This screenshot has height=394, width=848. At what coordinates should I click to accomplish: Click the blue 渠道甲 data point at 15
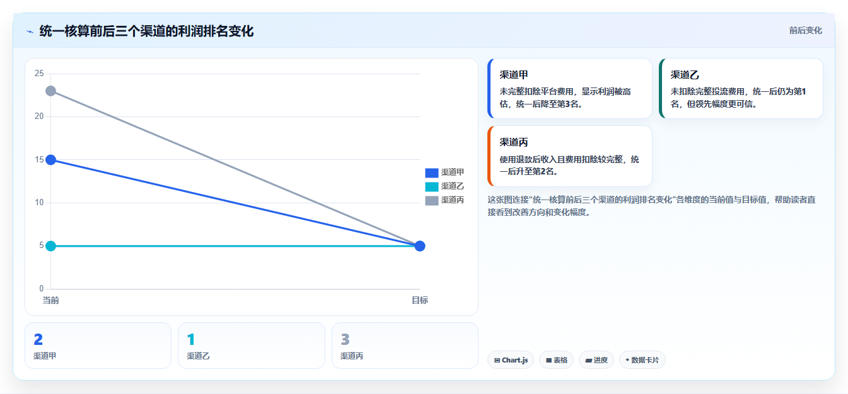pyautogui.click(x=50, y=160)
